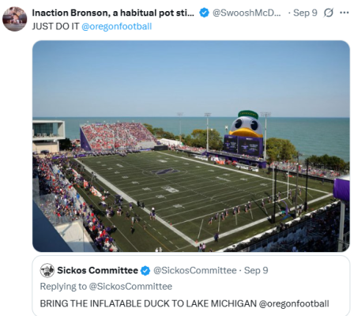The image size is (354, 316).
Task: Click the quoted post's Sep 9 date
Action: pos(256,270)
